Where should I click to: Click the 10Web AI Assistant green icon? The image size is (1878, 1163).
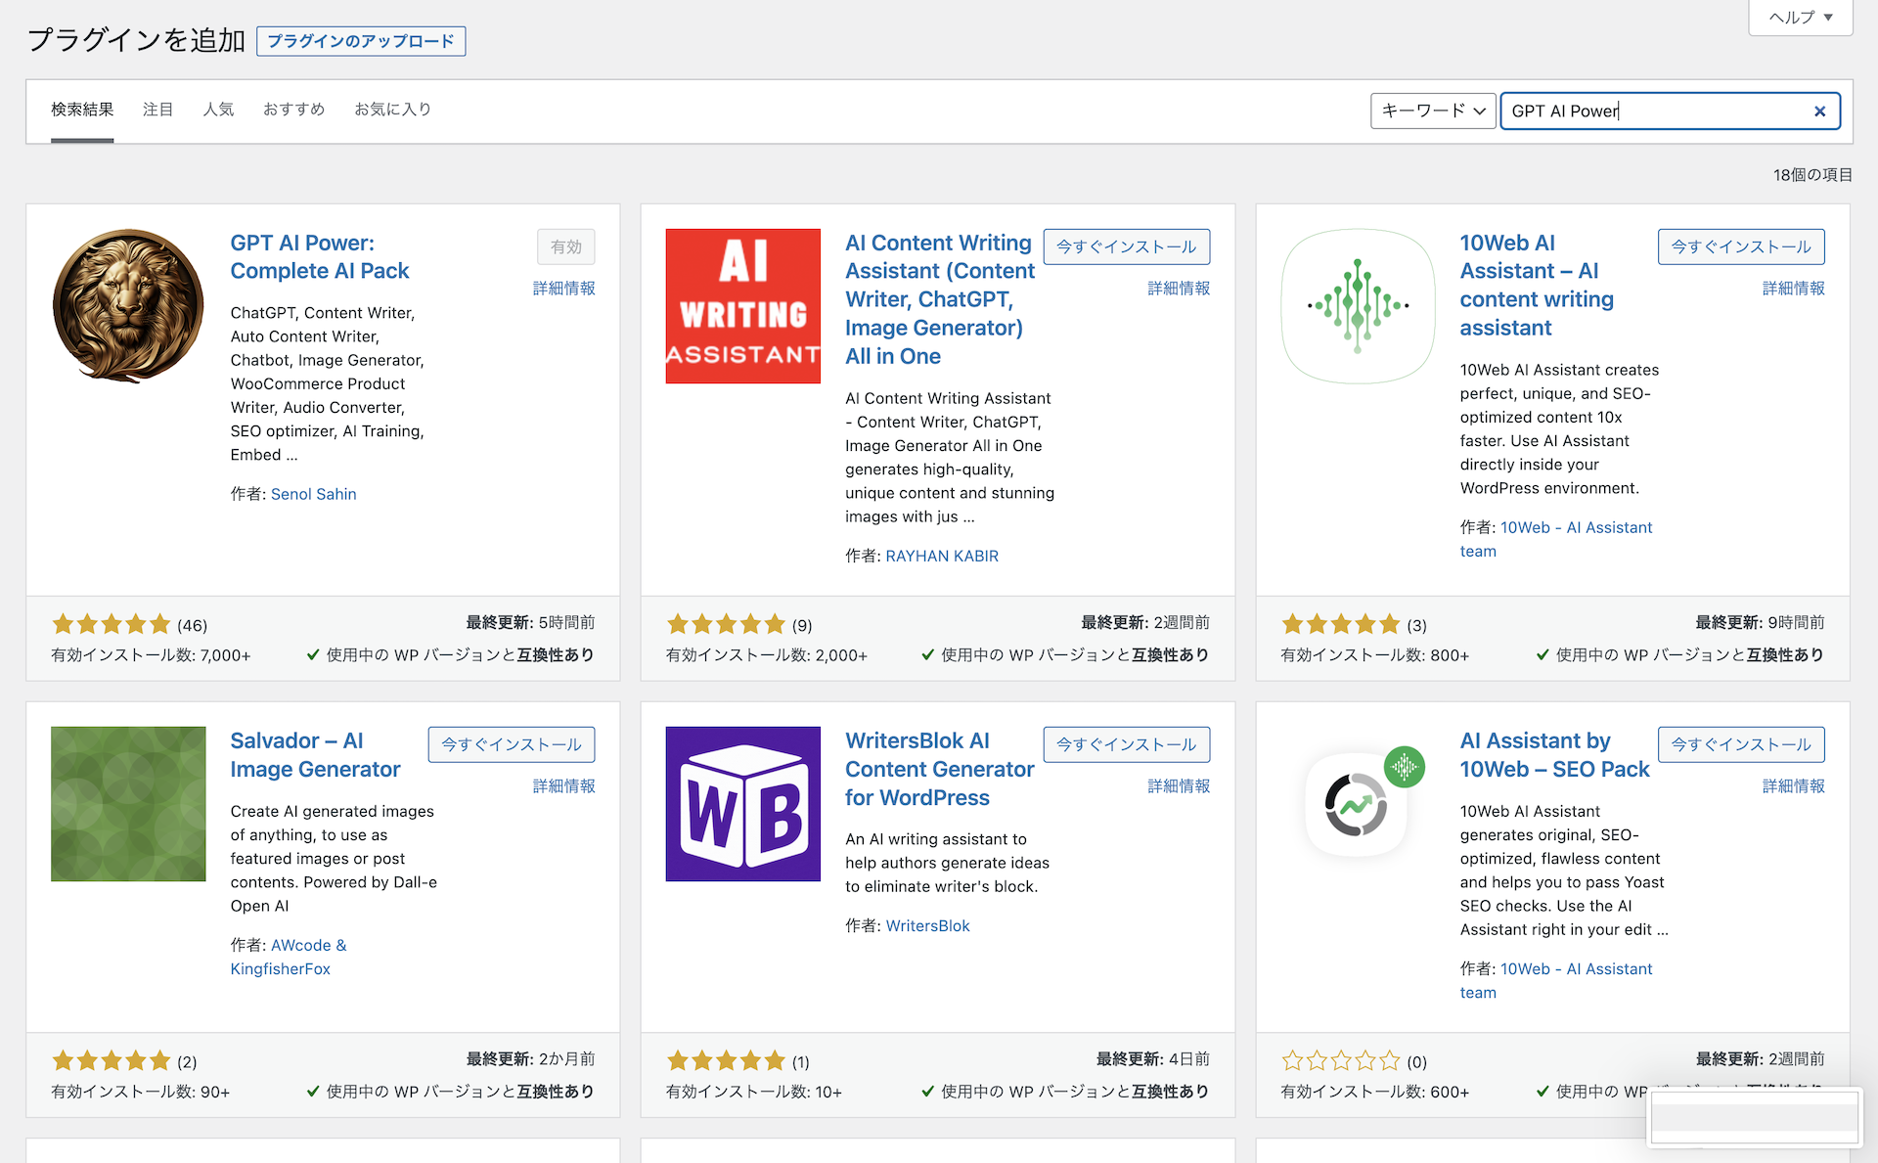1358,306
